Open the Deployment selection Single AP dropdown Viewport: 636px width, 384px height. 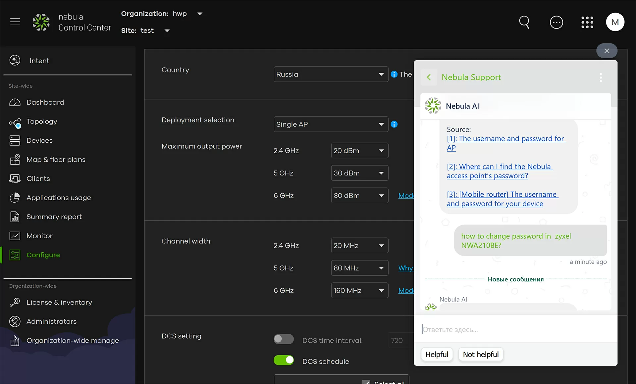pos(331,124)
